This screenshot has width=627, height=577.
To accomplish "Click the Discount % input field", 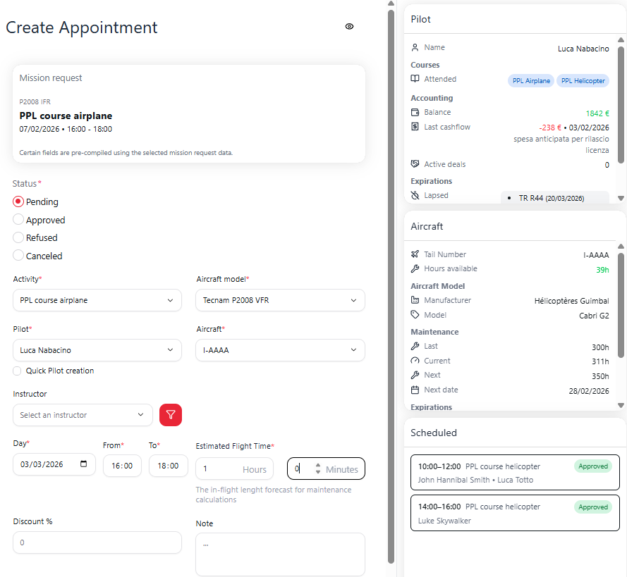I will 97,543.
